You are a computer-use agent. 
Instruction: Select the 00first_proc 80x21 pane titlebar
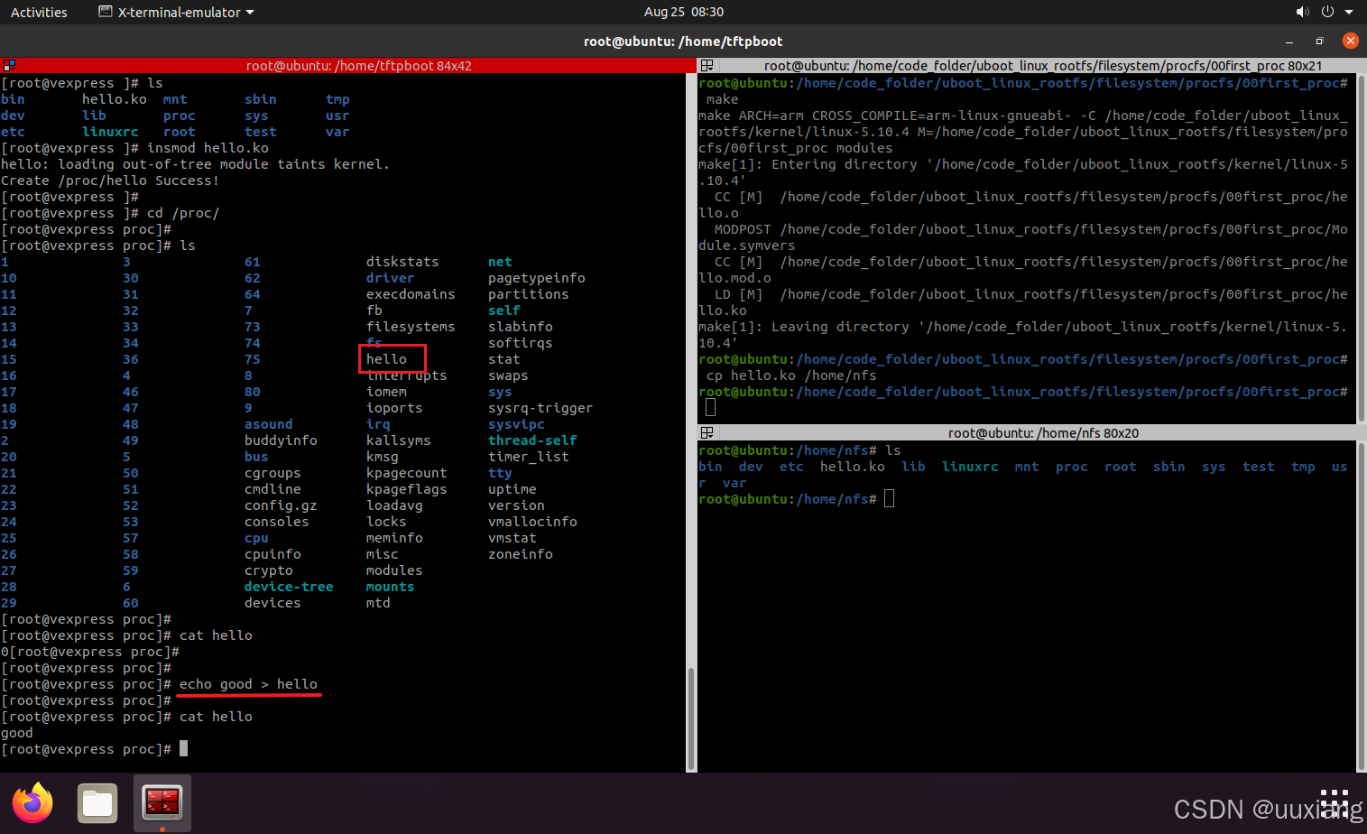click(x=1043, y=65)
